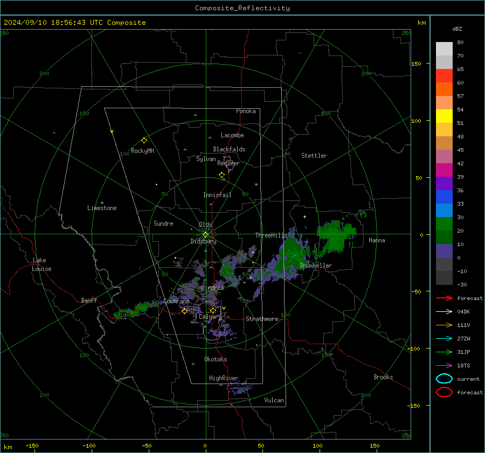Click the yellow diamond marker near Cochrane
This screenshot has width=485, height=453.
pos(184,311)
